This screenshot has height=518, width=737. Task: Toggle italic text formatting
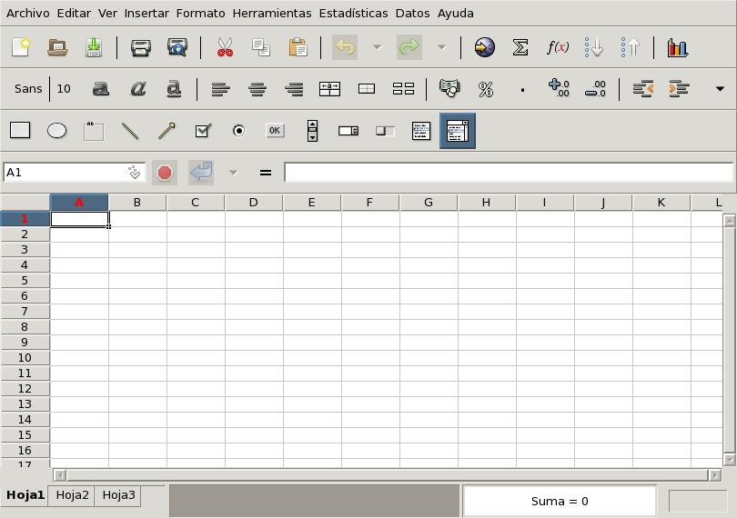(x=137, y=89)
